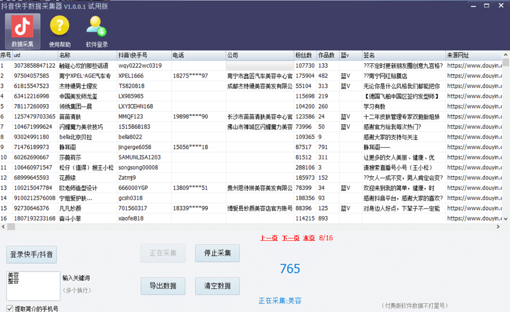Select the company cell 成都杰特缦美容美发有限公
Image resolution: width=510 pixels, height=312 pixels.
point(260,86)
